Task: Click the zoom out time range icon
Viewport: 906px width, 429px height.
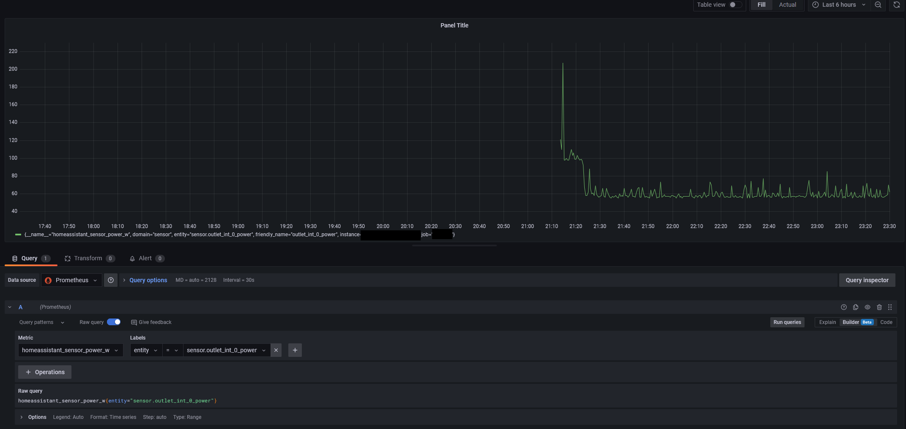Action: pyautogui.click(x=878, y=5)
